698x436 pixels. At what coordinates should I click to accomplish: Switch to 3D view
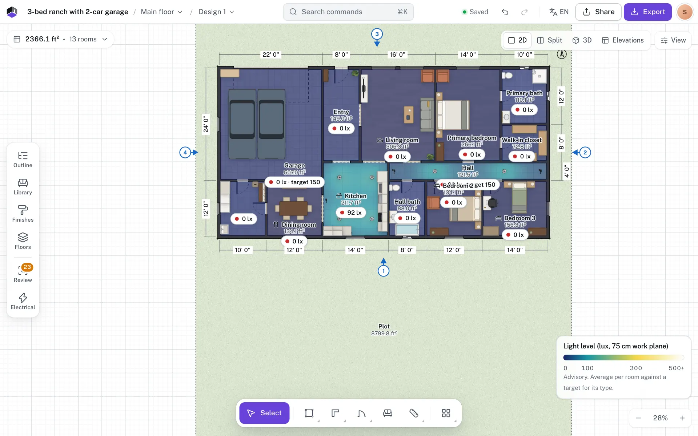tap(582, 40)
